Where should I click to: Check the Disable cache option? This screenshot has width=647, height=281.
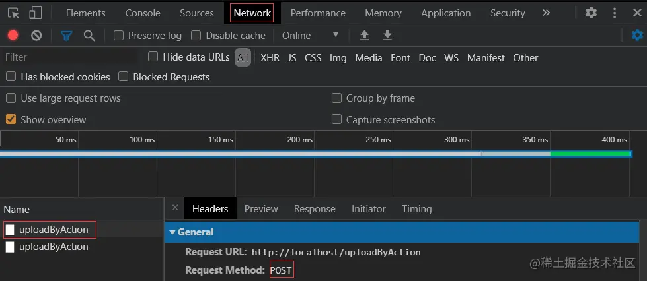(x=196, y=36)
